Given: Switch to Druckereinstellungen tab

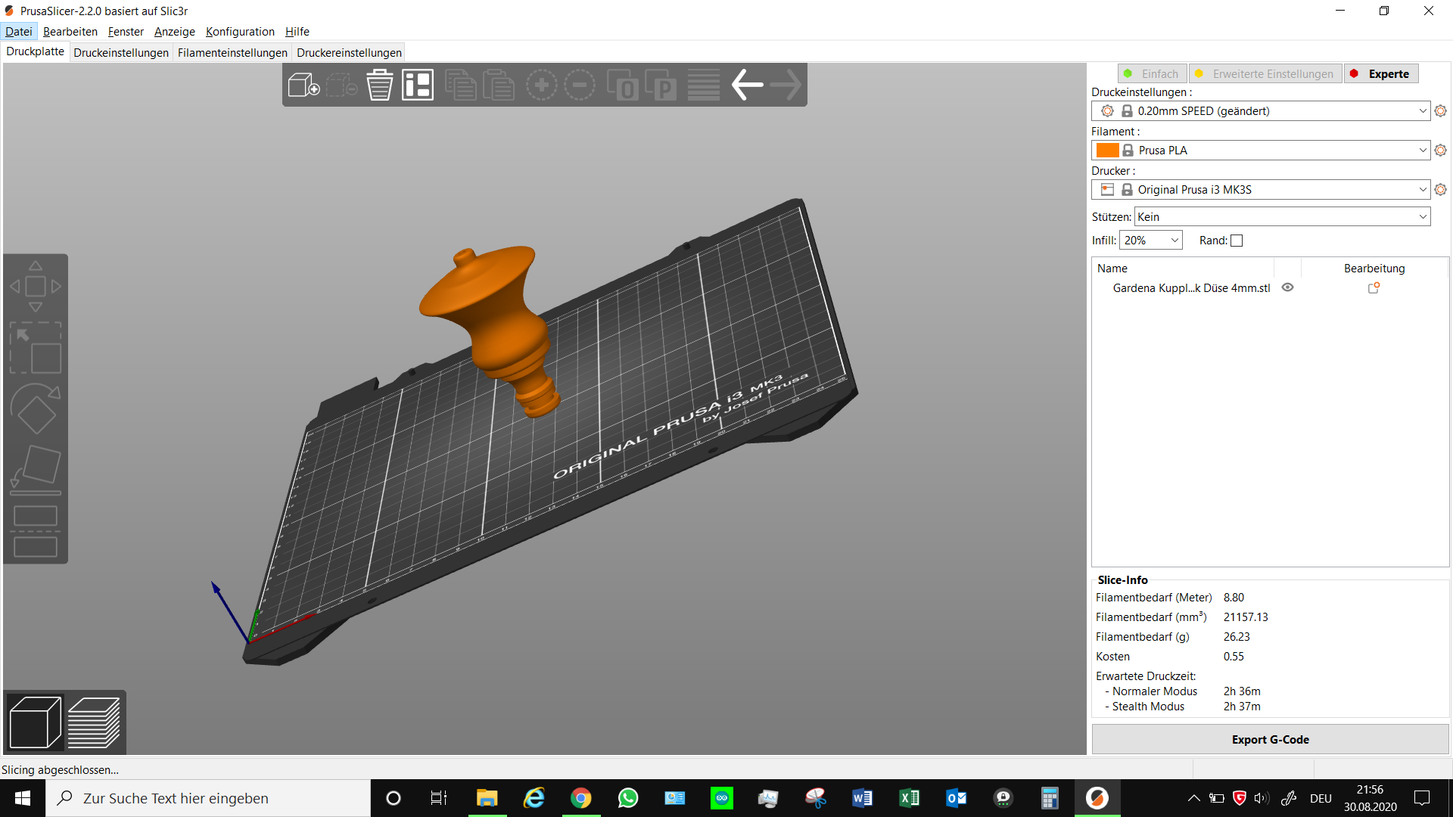Looking at the screenshot, I should tap(349, 52).
